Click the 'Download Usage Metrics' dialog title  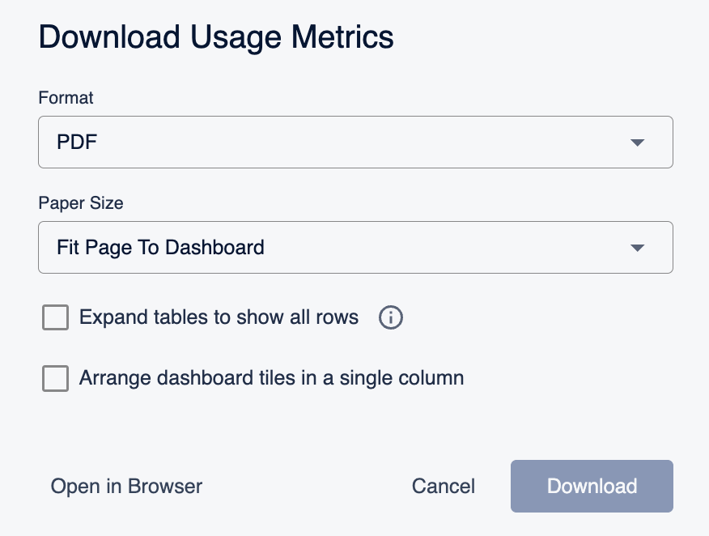(x=216, y=37)
